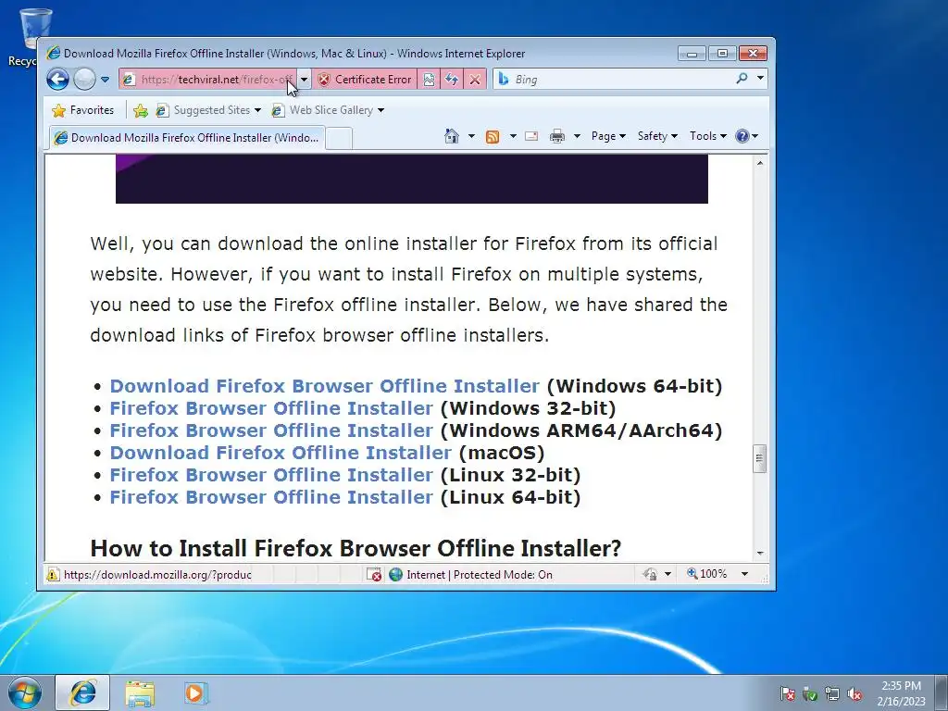Open Windows ARM64/AArch64 installer link

pos(271,430)
